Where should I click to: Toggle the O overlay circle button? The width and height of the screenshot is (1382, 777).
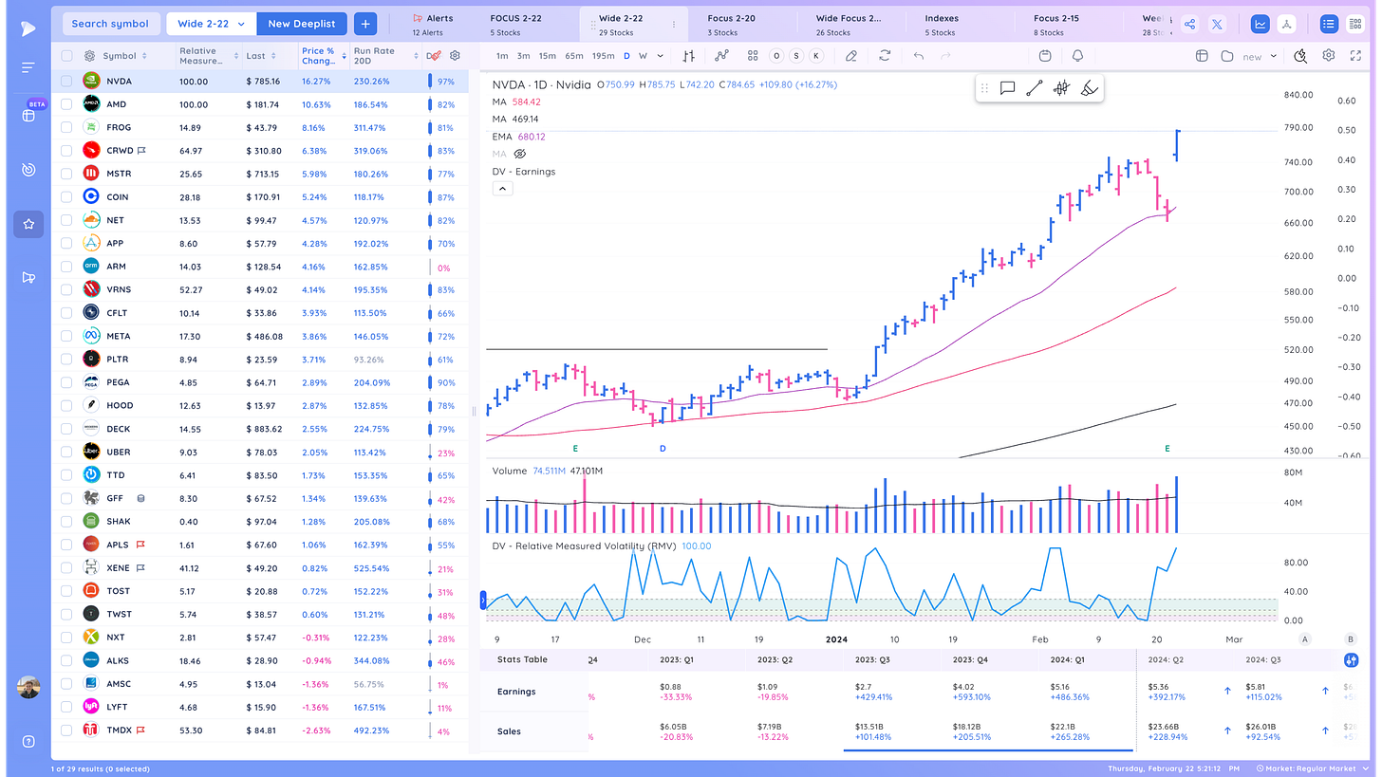coord(777,56)
